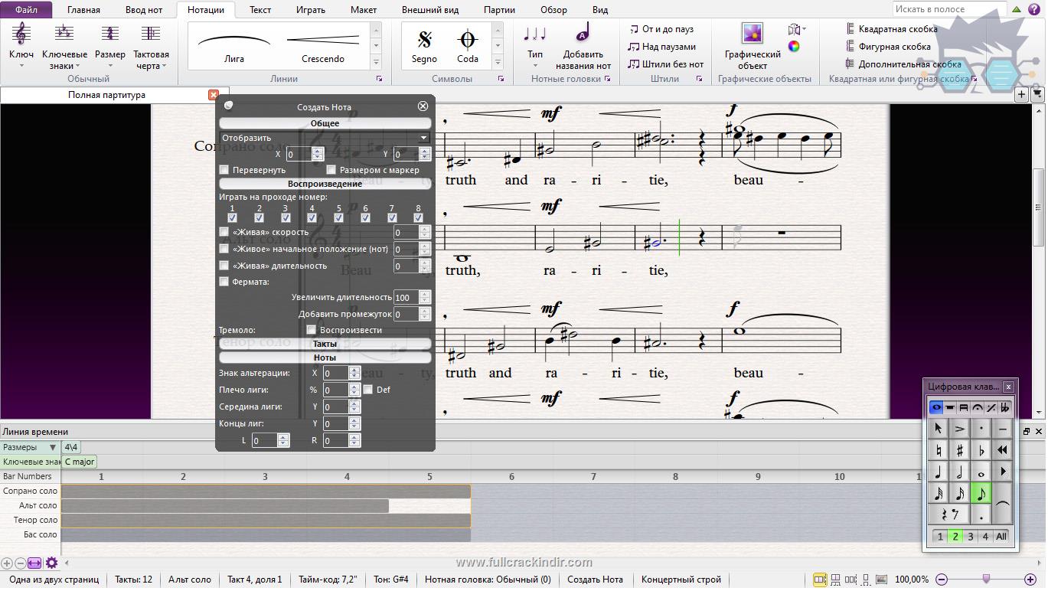1048x591 pixels.
Task: Click the zoom in plus button
Action: pyautogui.click(x=1030, y=580)
